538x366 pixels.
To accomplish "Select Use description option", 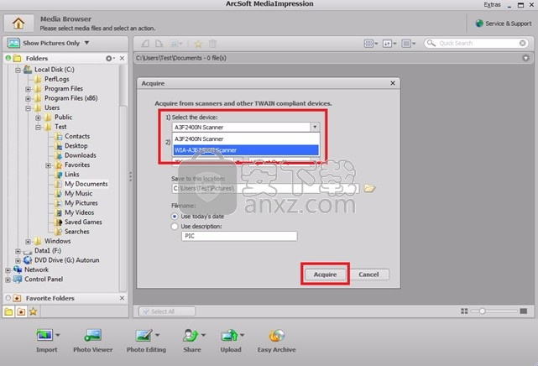I will tap(175, 227).
